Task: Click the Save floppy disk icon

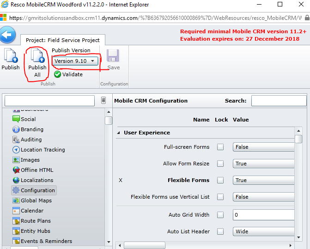Action: coord(113,55)
